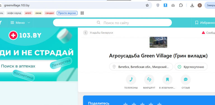Bookmark this page with the star icon
Image resolution: width=215 pixels, height=105 pixels.
click(147, 6)
